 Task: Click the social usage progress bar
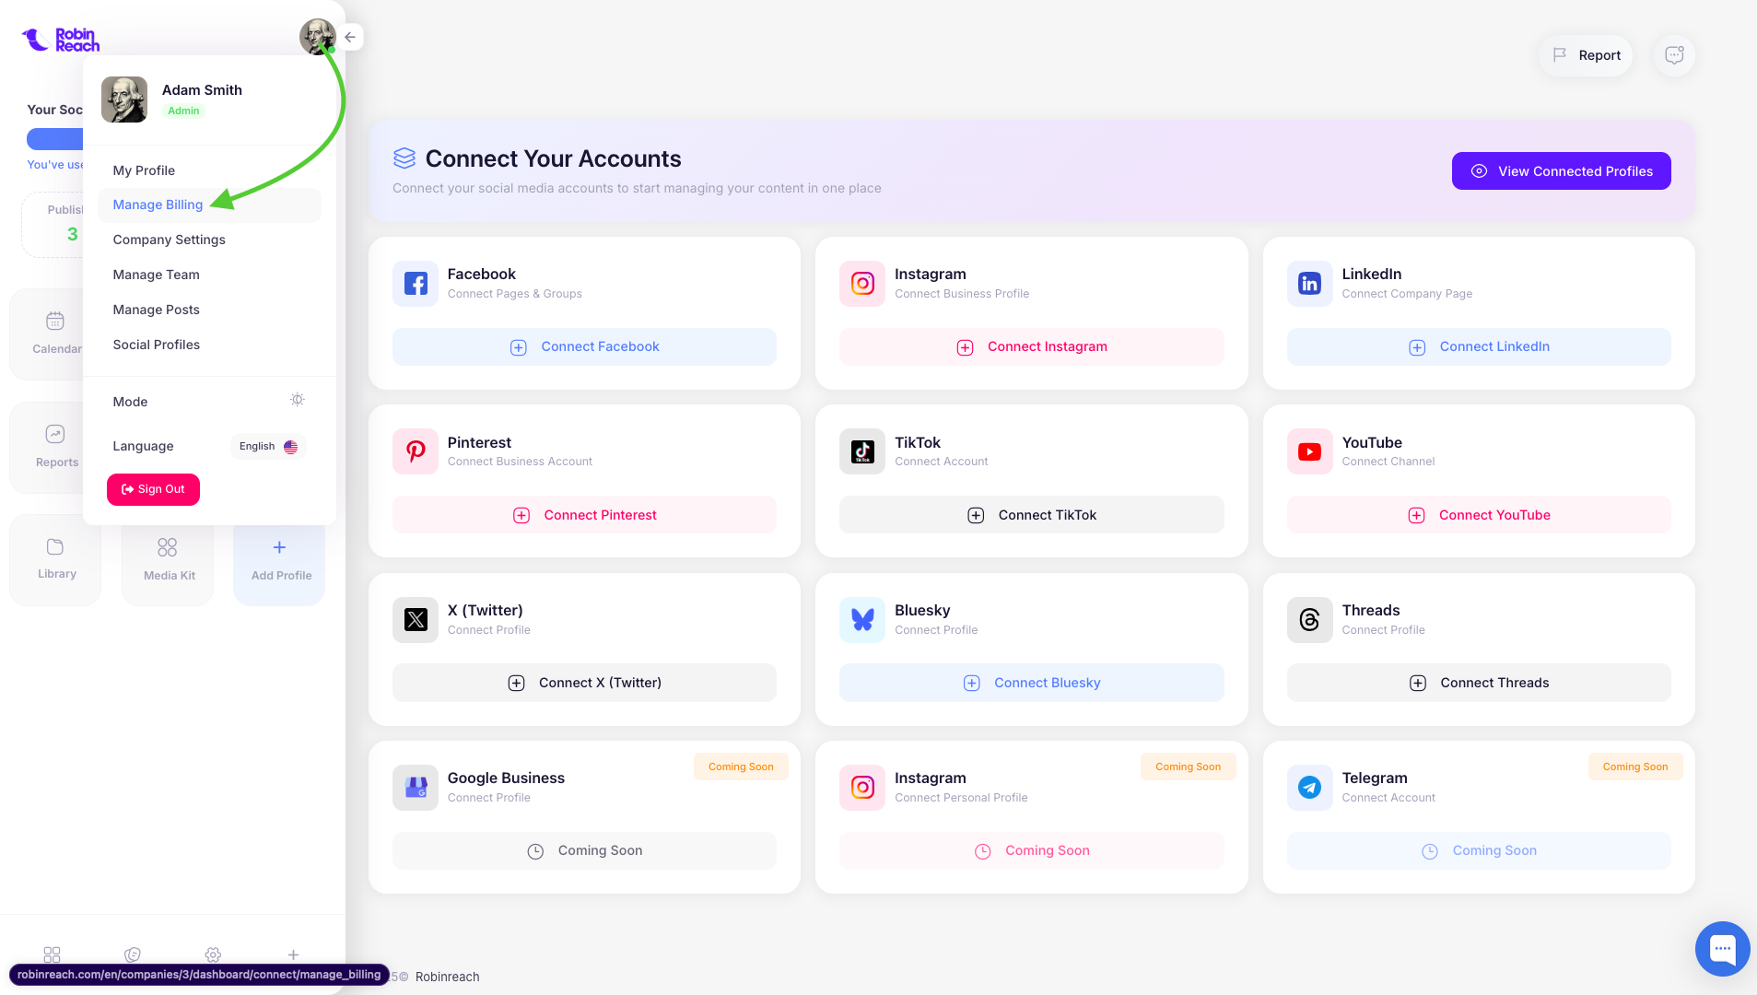(x=55, y=139)
